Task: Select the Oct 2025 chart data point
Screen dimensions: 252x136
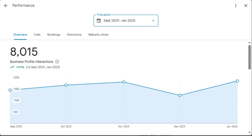Action: (66, 85)
